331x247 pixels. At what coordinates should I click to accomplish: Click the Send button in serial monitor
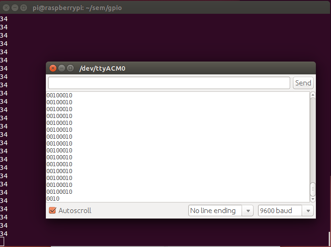pos(303,83)
